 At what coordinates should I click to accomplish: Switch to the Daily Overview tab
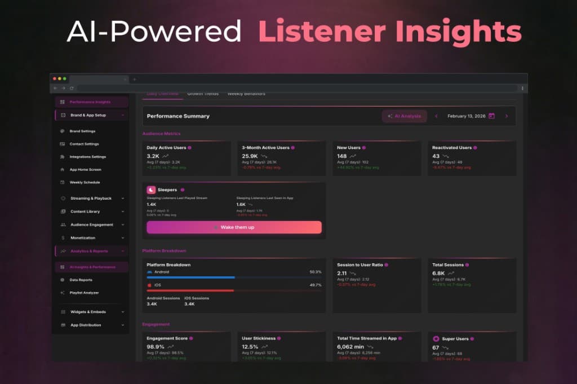163,94
